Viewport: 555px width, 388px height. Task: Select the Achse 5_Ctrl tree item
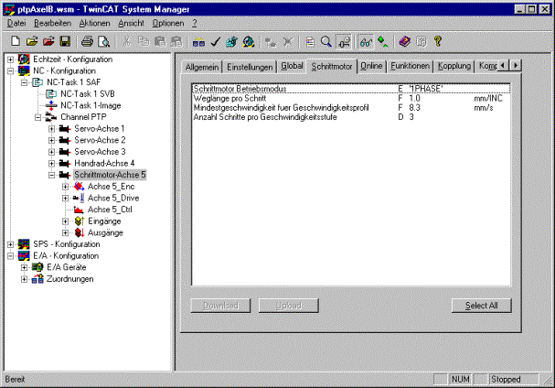(110, 210)
